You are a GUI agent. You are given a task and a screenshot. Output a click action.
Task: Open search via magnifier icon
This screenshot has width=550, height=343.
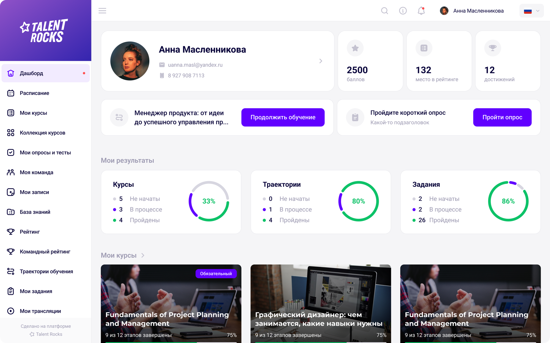point(384,11)
